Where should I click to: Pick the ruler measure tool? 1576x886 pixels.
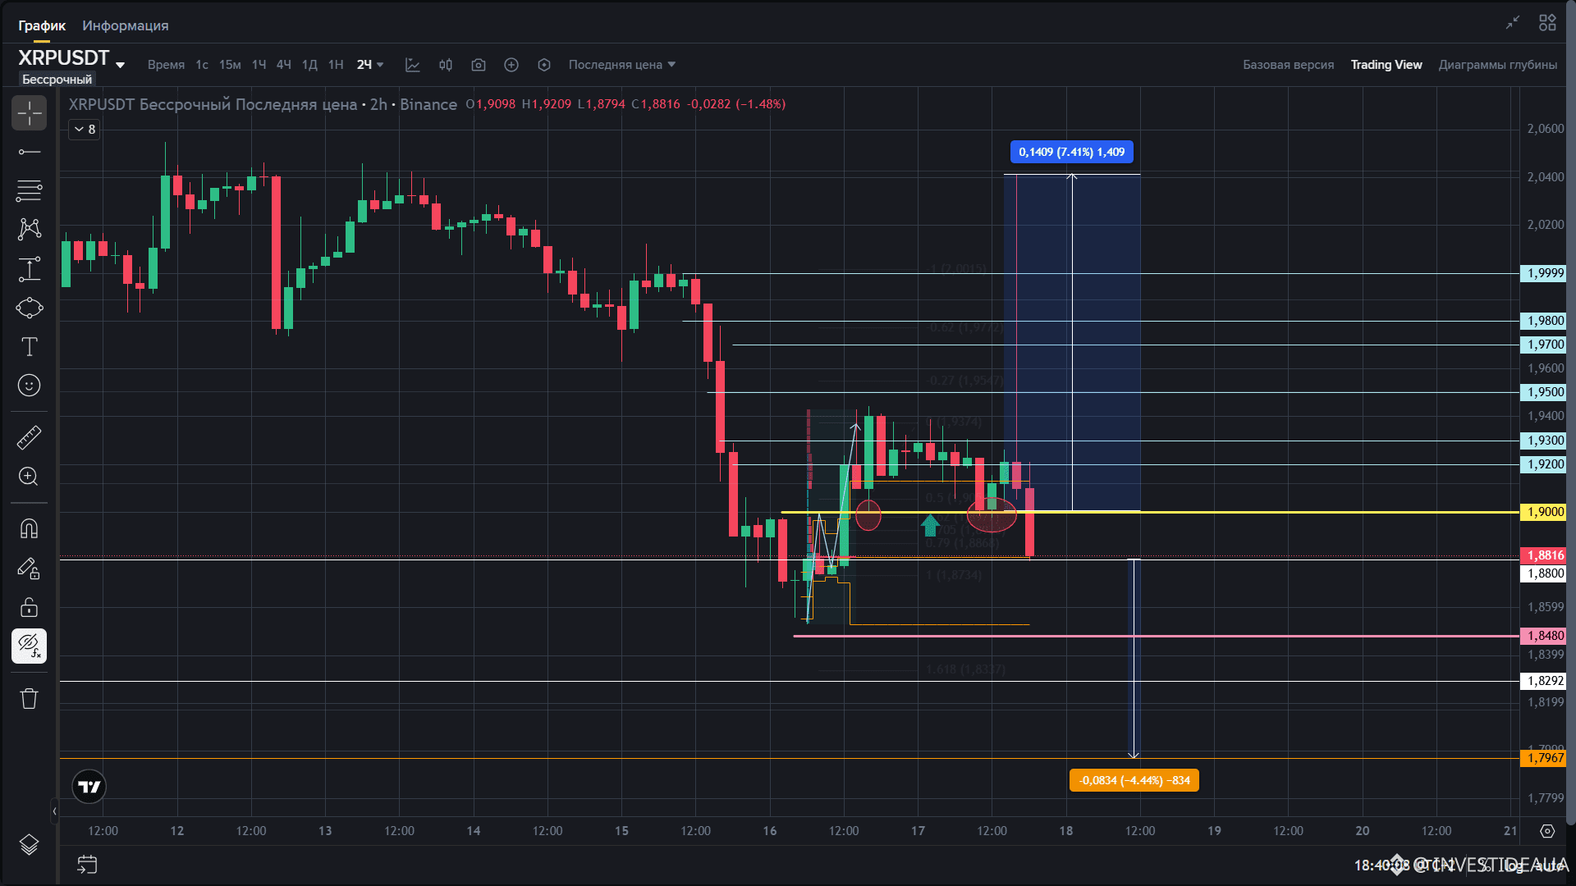click(29, 438)
